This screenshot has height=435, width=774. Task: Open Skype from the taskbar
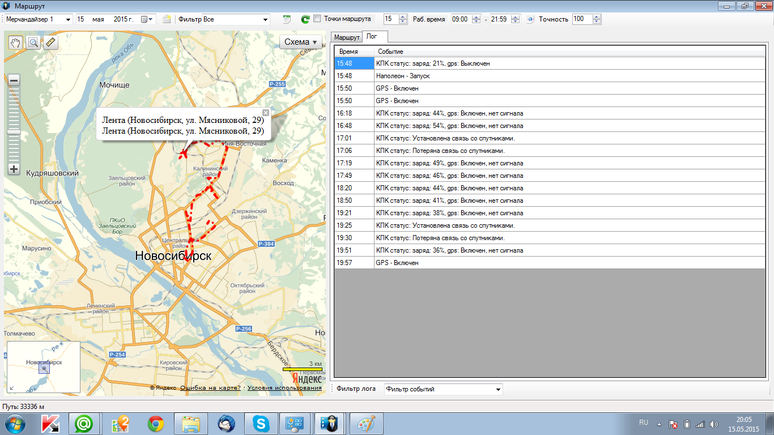click(x=261, y=424)
